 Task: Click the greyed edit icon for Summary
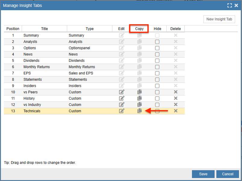(122, 35)
